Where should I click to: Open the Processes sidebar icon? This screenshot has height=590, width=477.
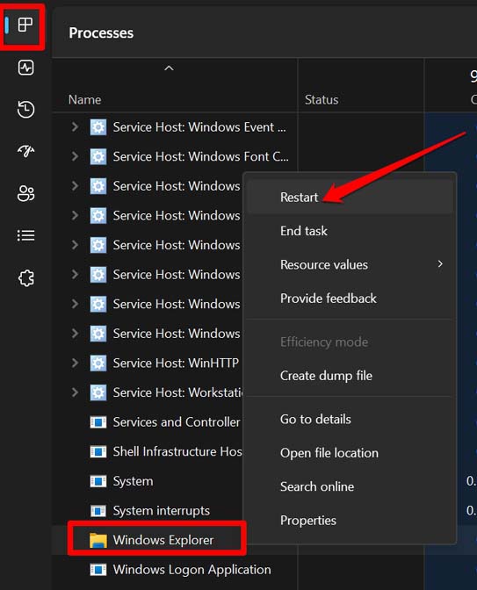pyautogui.click(x=25, y=25)
